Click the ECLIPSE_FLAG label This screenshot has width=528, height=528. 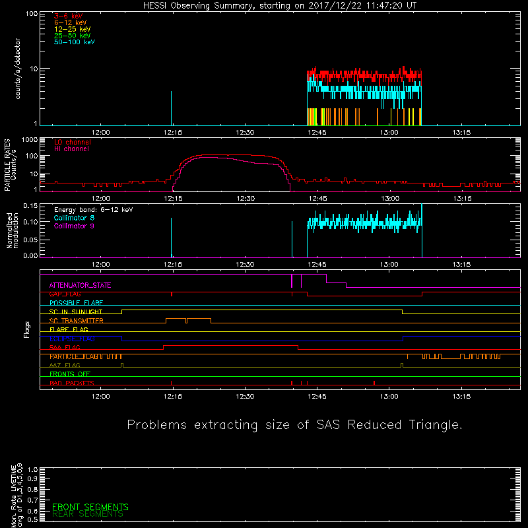click(x=72, y=339)
